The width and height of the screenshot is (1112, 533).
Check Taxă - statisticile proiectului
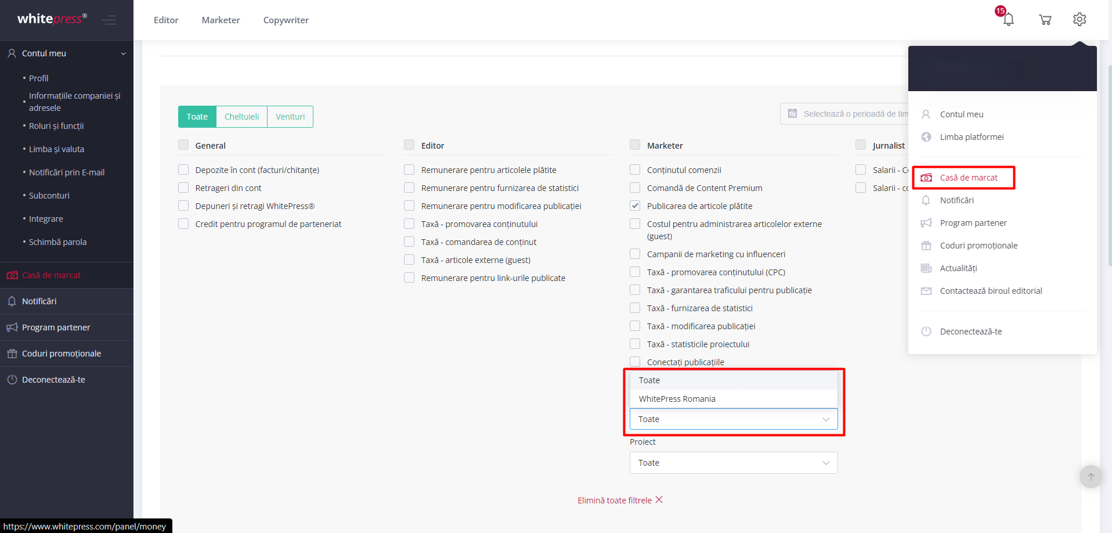(x=635, y=344)
